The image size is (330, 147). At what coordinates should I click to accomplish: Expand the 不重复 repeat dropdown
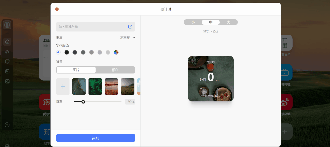[127, 38]
